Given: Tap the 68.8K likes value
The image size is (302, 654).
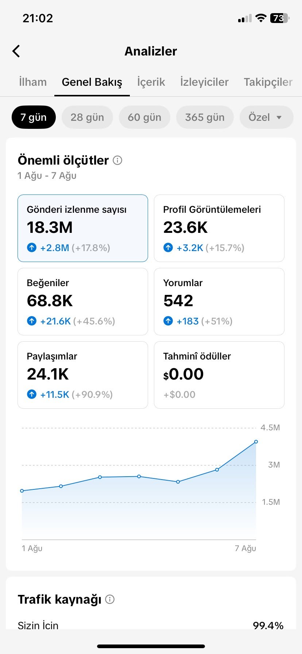Looking at the screenshot, I should [50, 301].
